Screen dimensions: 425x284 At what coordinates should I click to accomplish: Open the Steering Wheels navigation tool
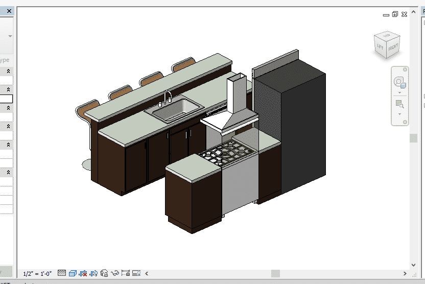tap(399, 82)
